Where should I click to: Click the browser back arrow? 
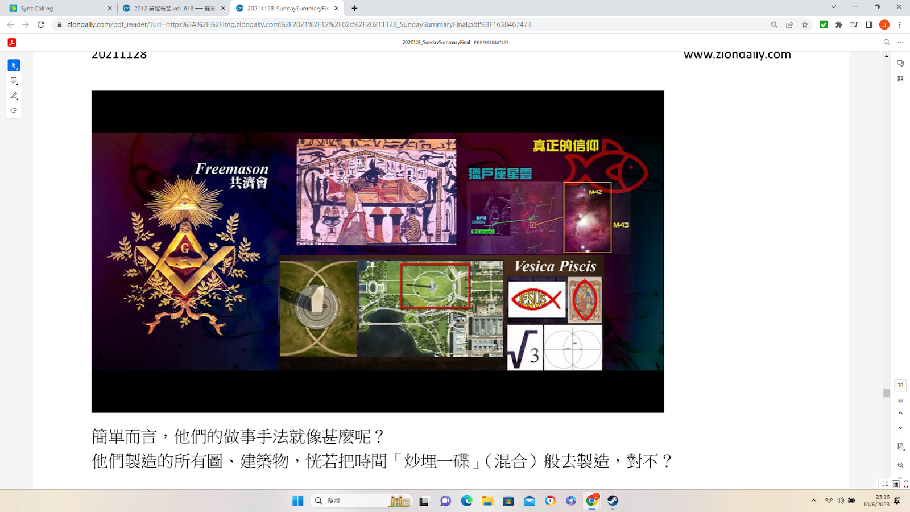coord(10,24)
